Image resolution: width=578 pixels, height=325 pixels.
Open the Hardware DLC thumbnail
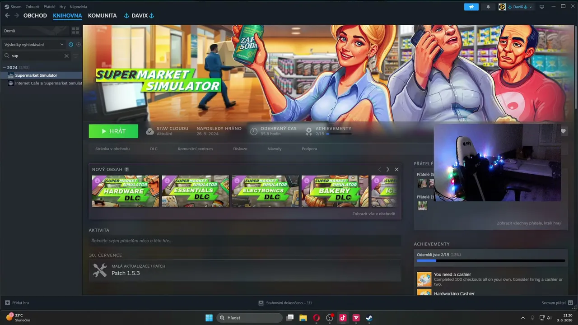point(126,191)
